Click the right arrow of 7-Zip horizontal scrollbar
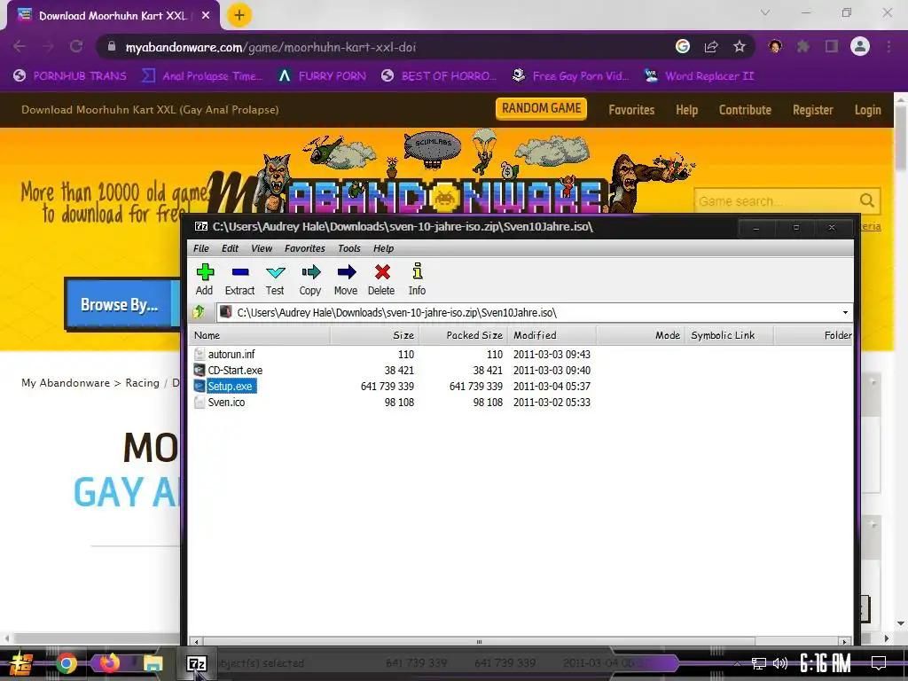 point(844,642)
